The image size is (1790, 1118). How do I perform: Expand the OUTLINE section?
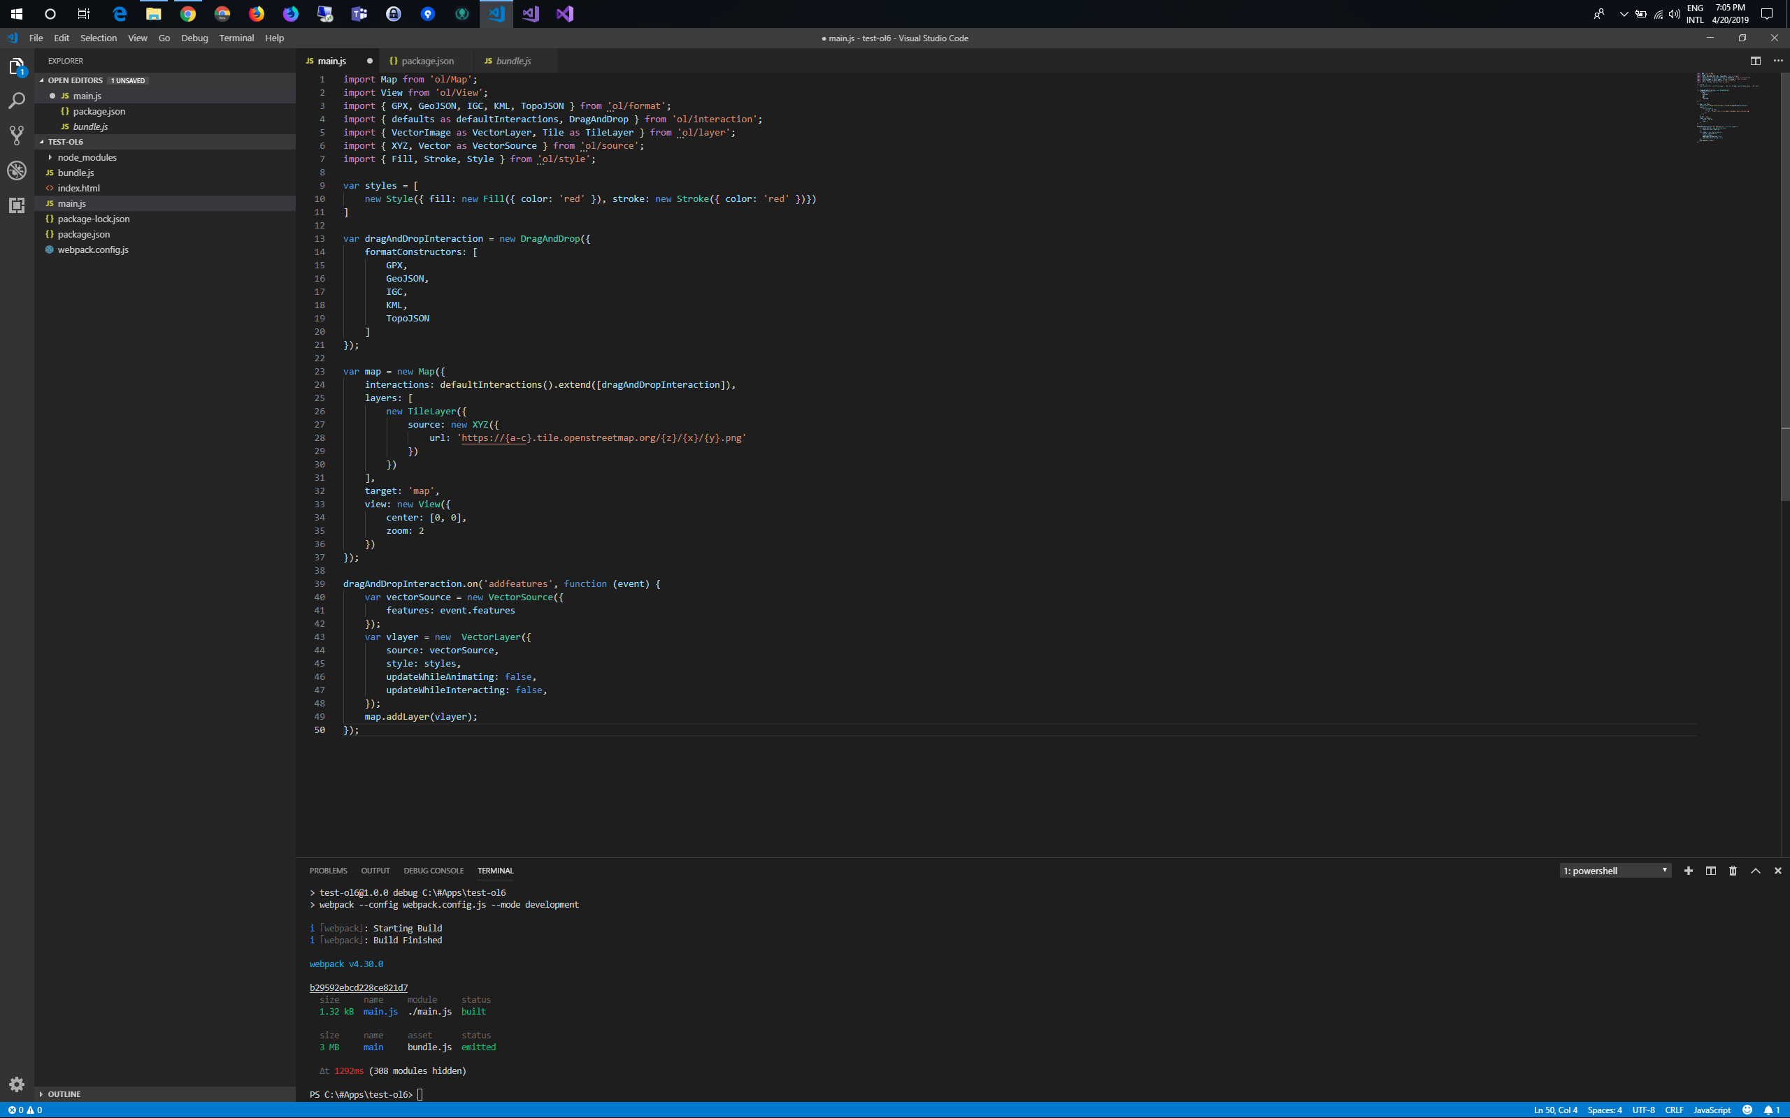[x=64, y=1094]
